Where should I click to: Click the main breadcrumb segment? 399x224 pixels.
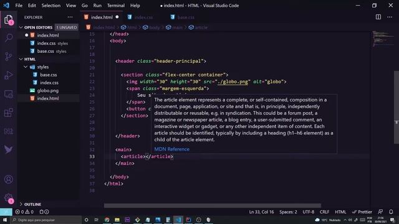click(175, 27)
